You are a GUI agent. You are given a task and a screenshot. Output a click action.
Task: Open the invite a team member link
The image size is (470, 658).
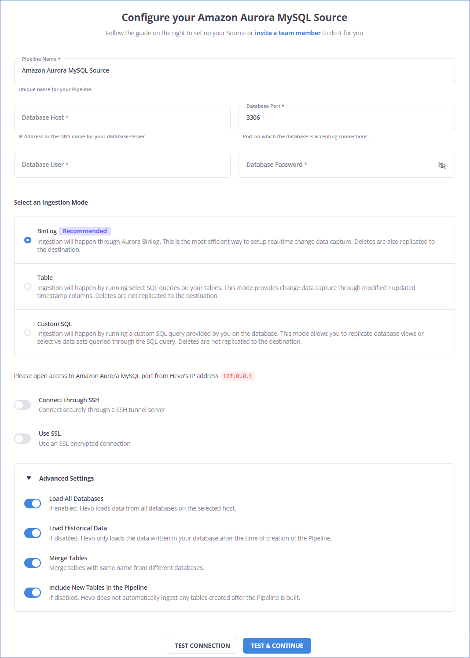pos(287,33)
